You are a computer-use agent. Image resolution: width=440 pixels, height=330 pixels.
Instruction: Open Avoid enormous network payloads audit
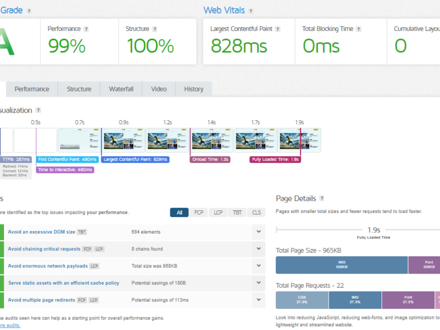[x=48, y=266]
